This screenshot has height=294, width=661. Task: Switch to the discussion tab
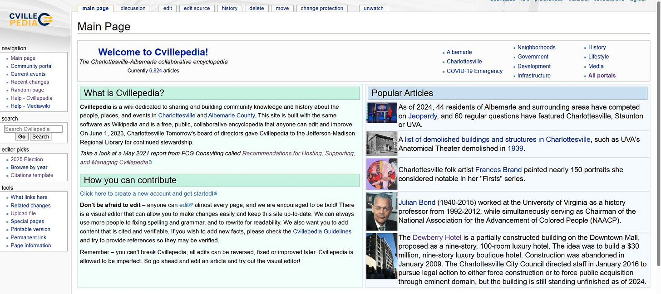[133, 8]
